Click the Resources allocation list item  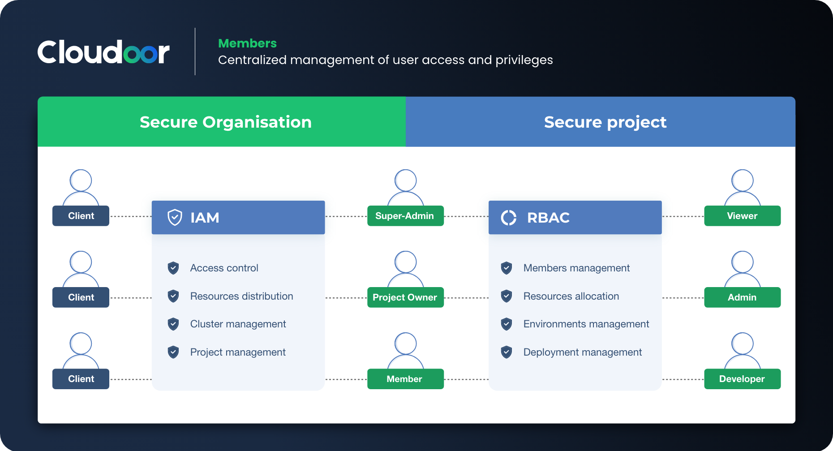[x=560, y=296]
